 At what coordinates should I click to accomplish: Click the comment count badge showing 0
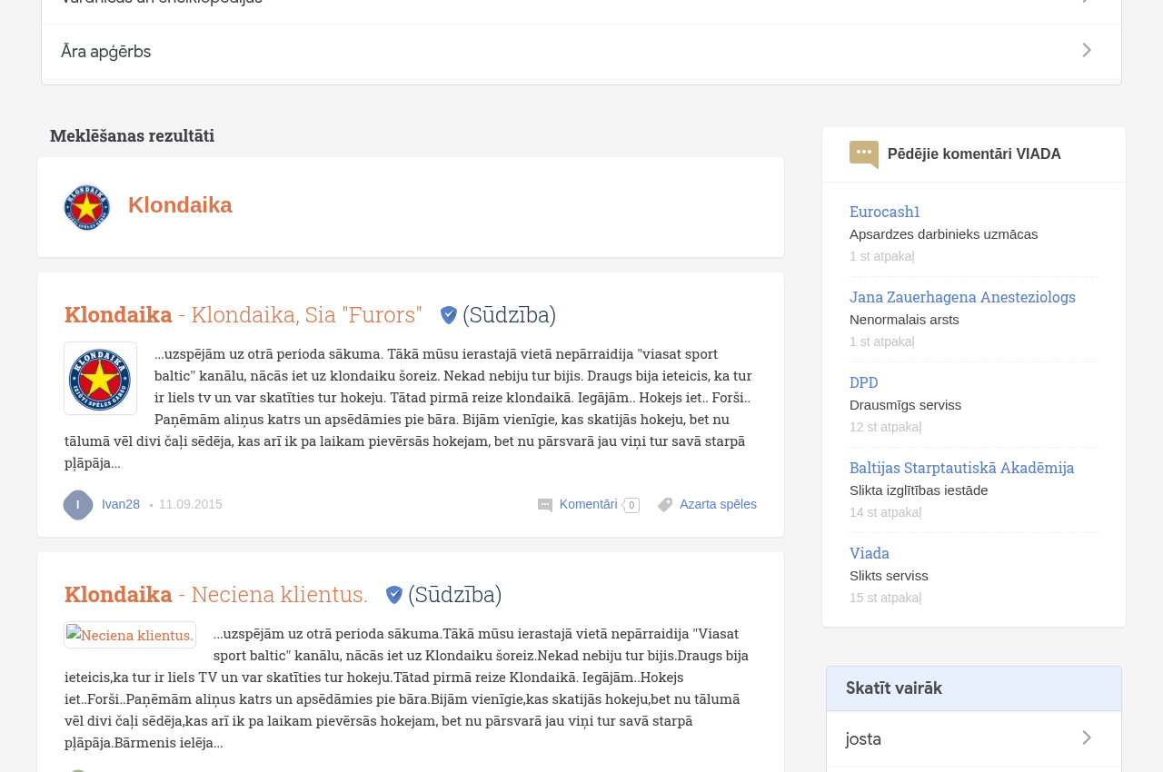click(x=631, y=506)
